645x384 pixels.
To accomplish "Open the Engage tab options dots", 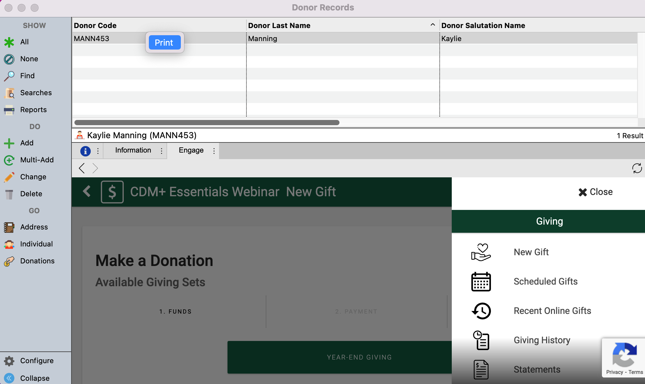I will [x=214, y=151].
